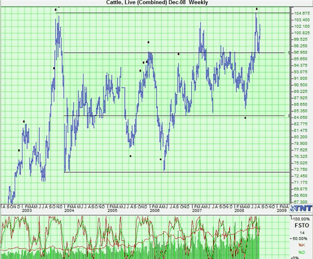
Task: Select the %K stochastic legend label
Action: point(302,245)
